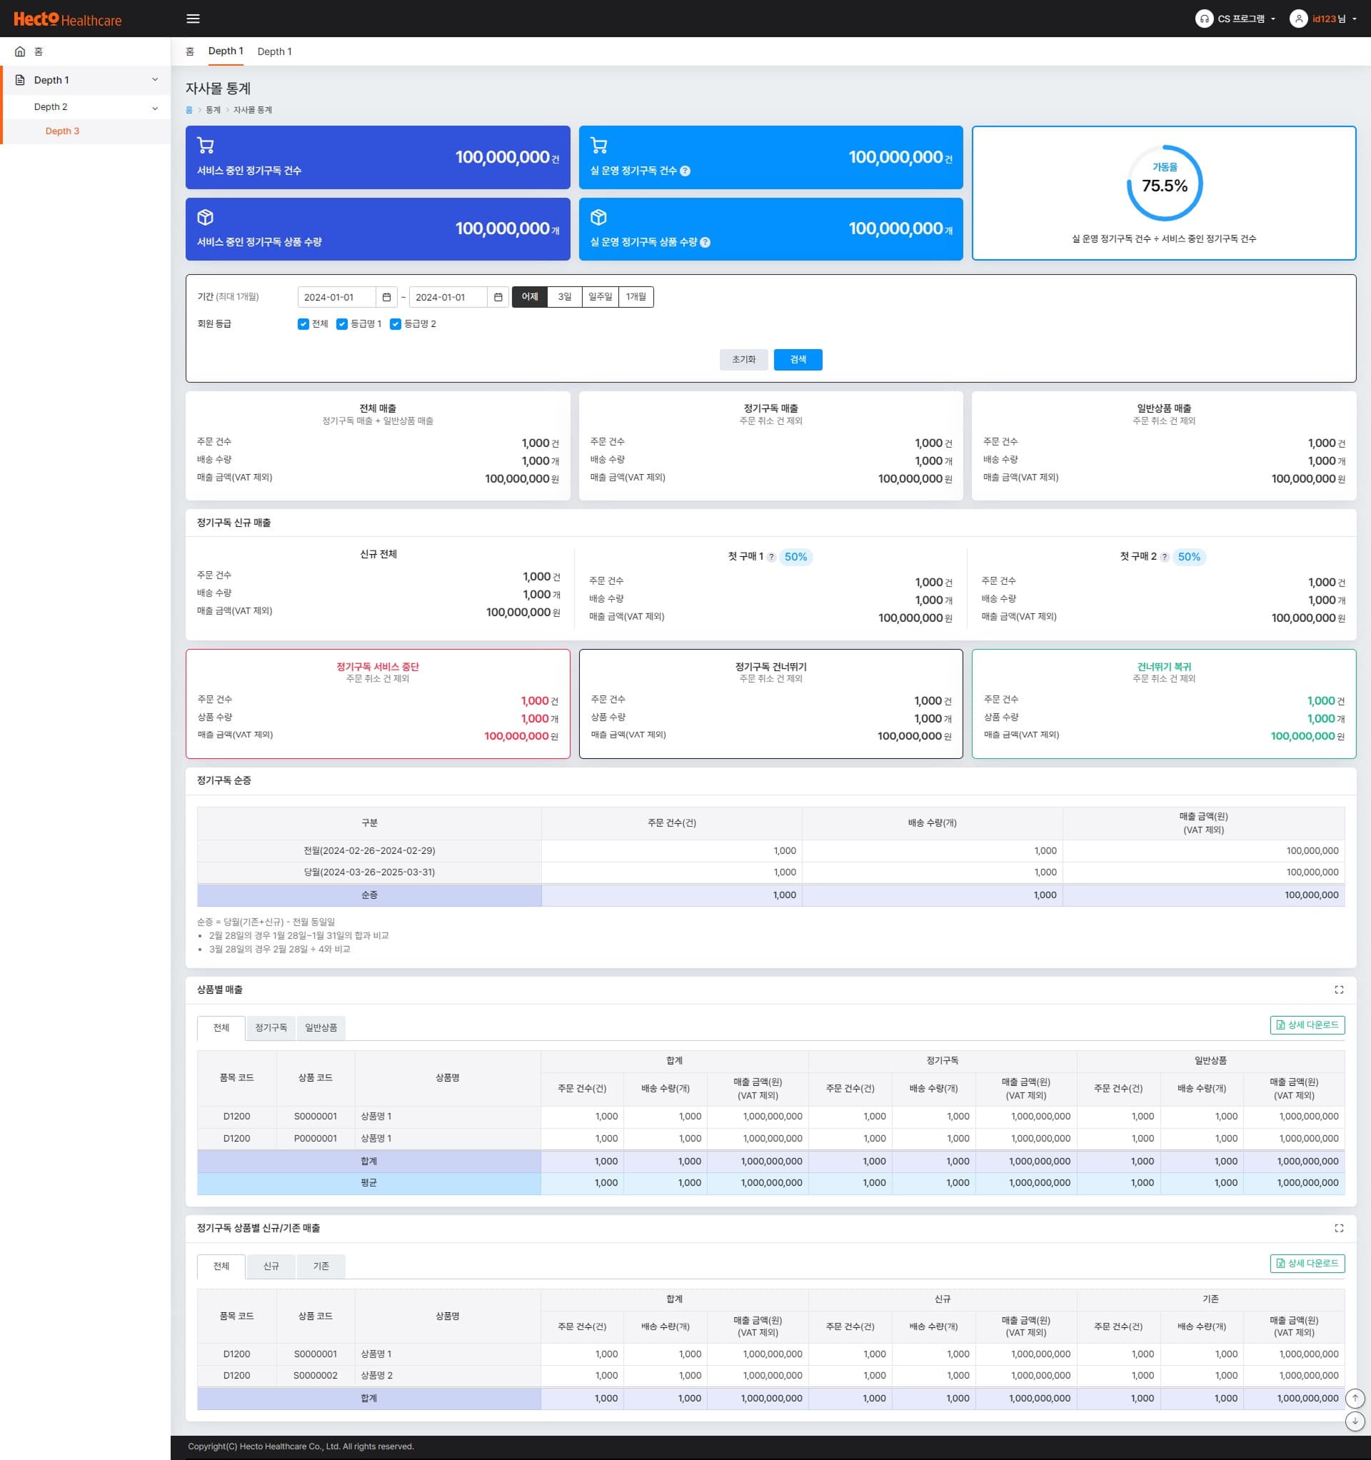Screen dimensions: 1371x1460
Task: Click the P0000001 product code cell
Action: pyautogui.click(x=315, y=1138)
